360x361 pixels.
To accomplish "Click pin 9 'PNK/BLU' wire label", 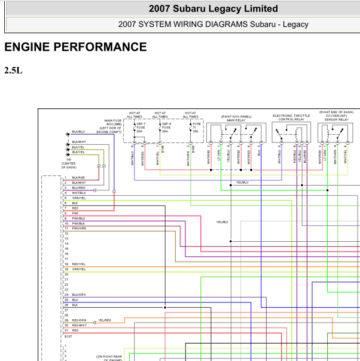I will point(78,219).
